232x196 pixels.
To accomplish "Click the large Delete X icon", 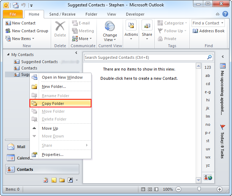I will click(x=60, y=26).
